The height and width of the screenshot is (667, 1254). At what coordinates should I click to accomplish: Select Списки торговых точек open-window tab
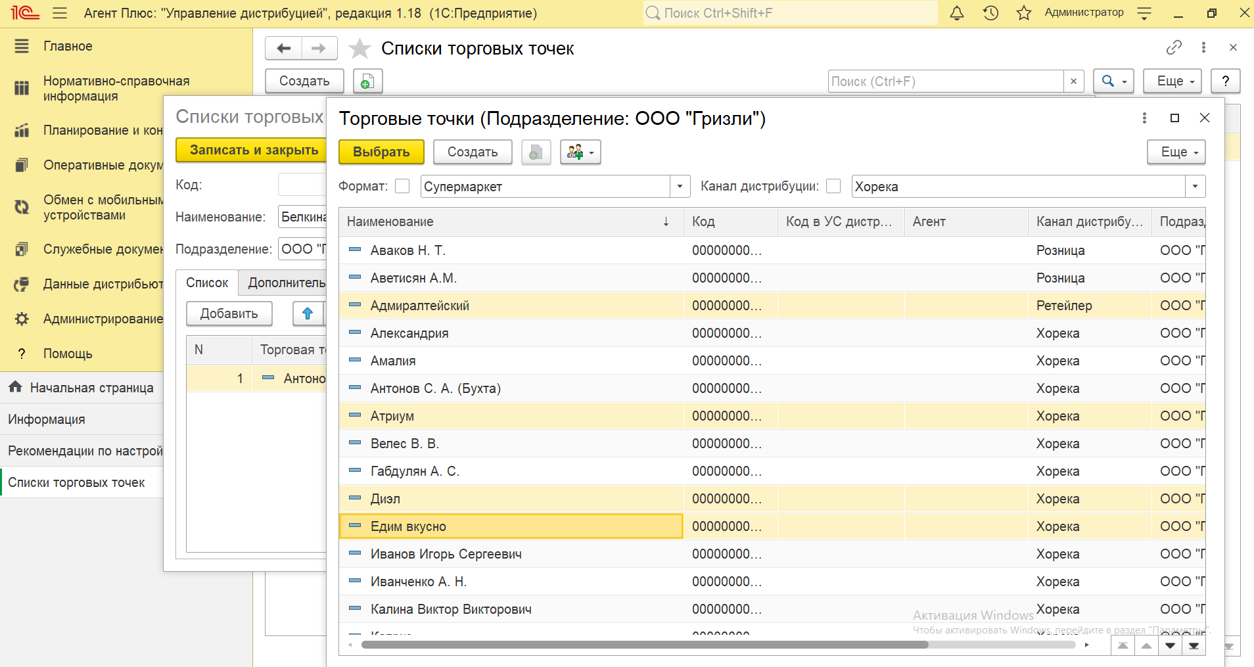(x=81, y=482)
